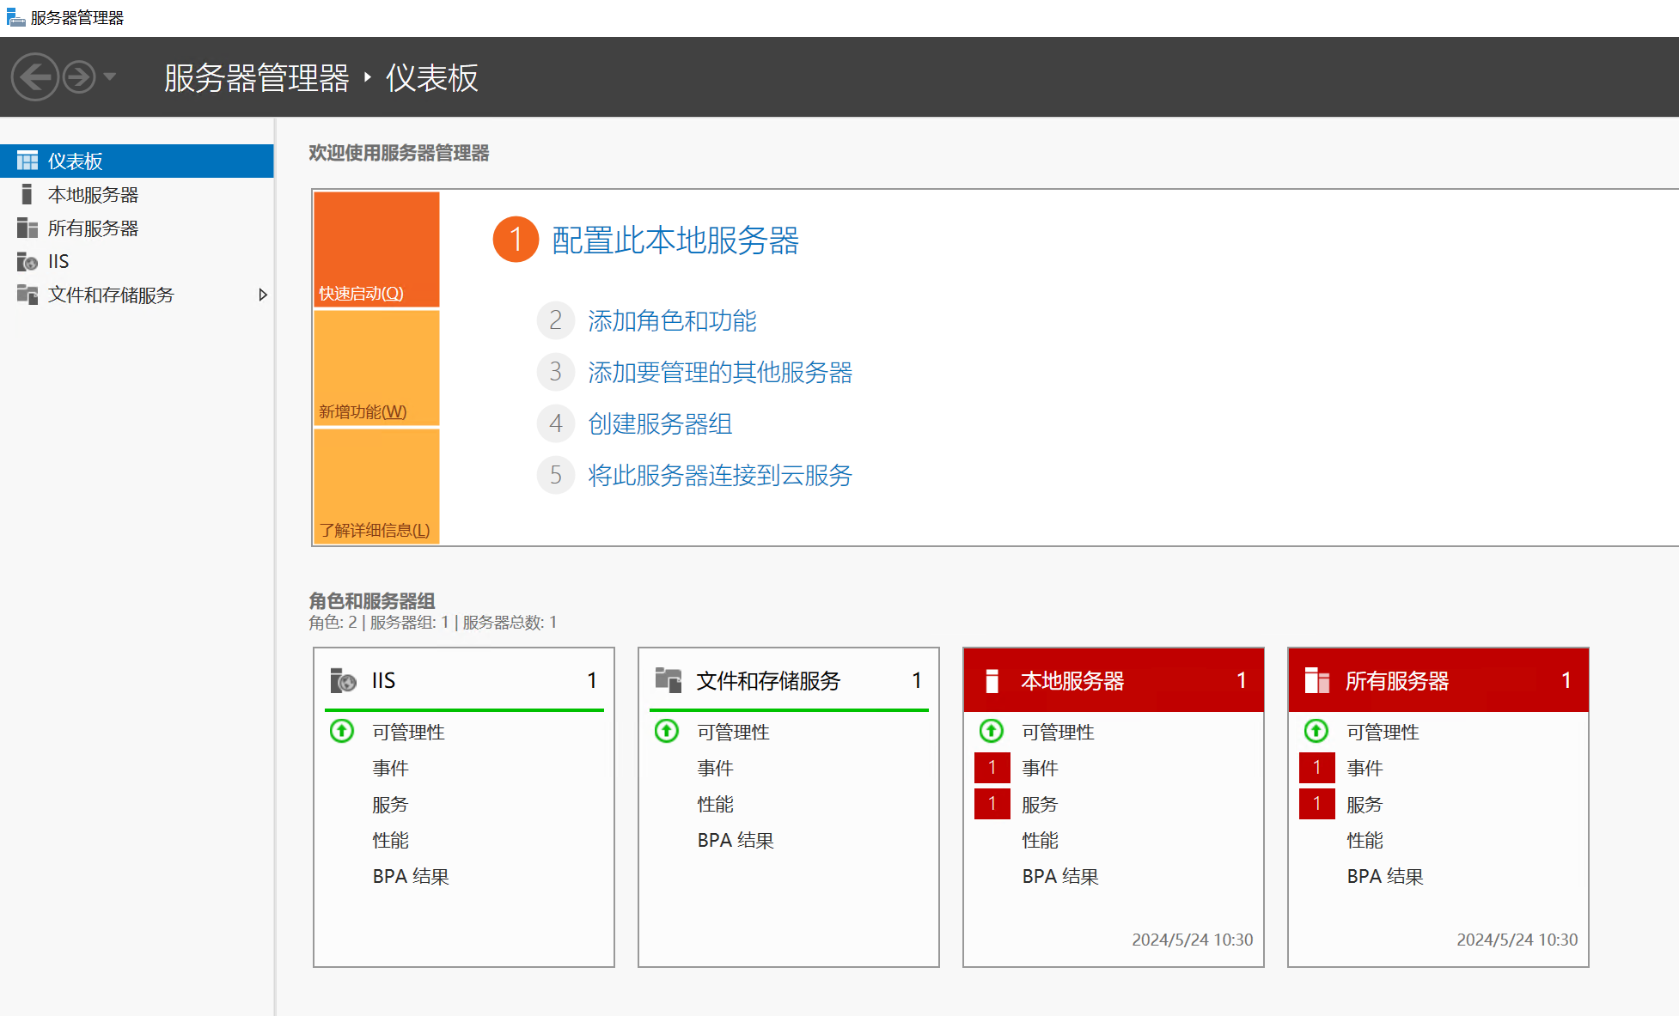Select the 了解详细信息(L) tile
This screenshot has height=1016, width=1679.
coord(376,486)
